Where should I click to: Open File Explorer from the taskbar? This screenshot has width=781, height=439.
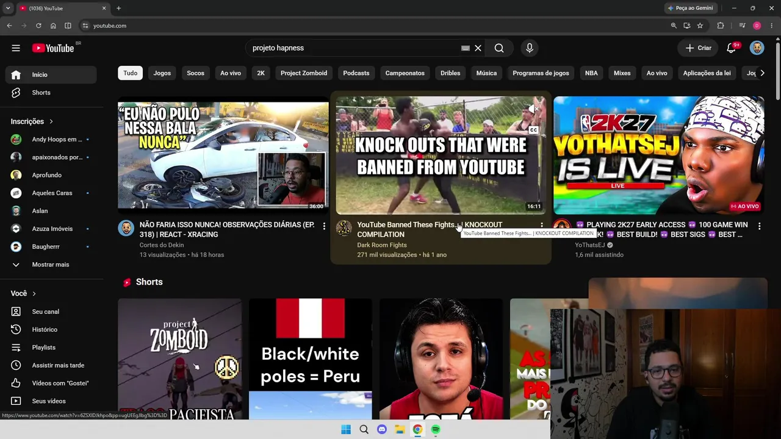click(x=400, y=429)
